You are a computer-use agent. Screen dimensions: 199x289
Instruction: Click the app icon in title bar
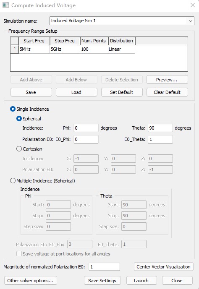click(6, 5)
